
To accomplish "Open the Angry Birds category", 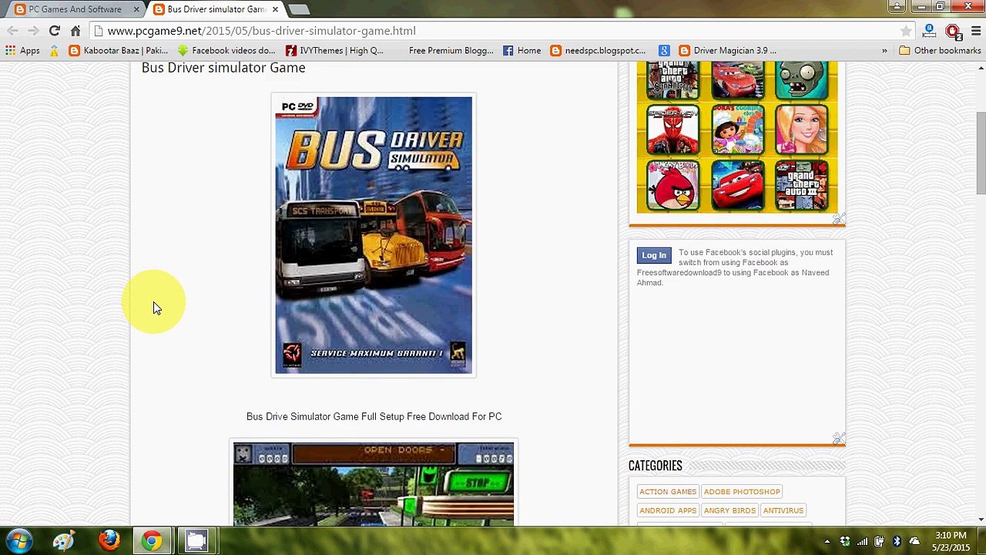I will tap(729, 510).
